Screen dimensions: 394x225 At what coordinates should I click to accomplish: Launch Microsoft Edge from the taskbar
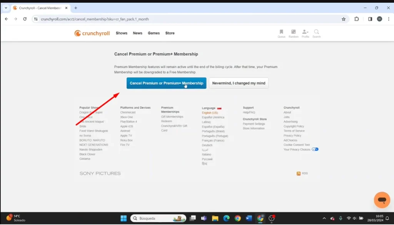226,218
